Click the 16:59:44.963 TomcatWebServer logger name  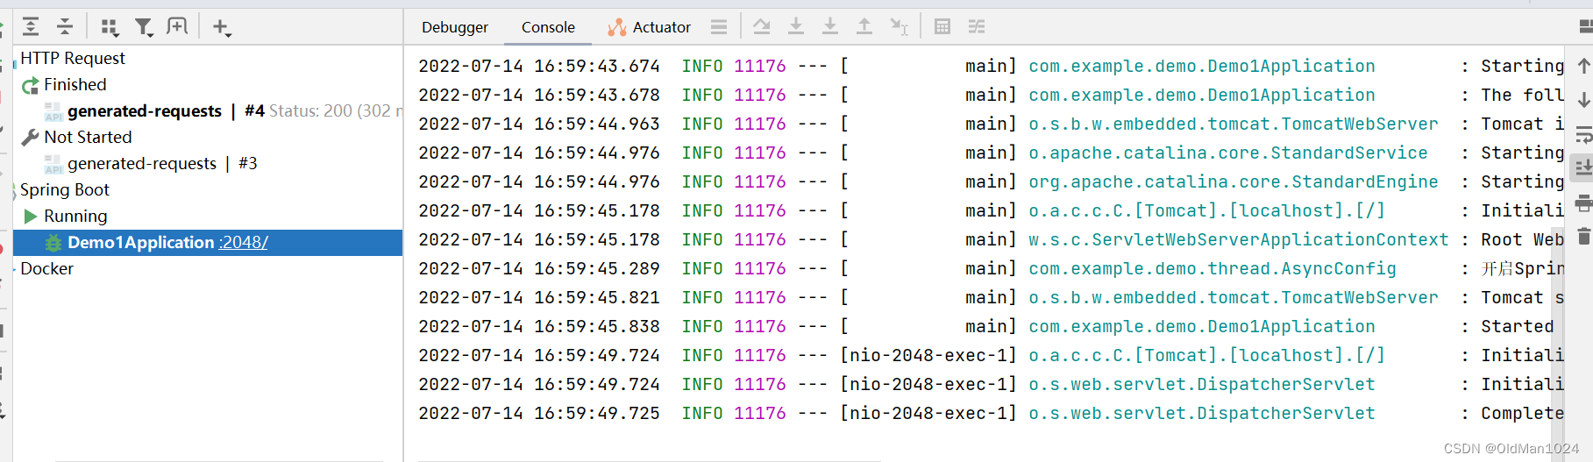click(x=1234, y=124)
